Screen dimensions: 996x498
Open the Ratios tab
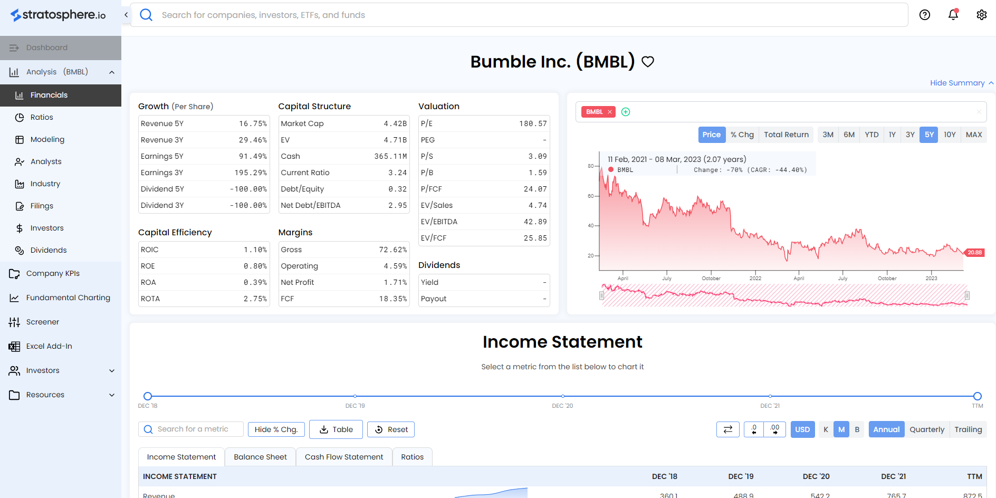412,457
